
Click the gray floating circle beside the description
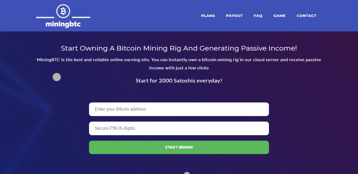coord(57,77)
